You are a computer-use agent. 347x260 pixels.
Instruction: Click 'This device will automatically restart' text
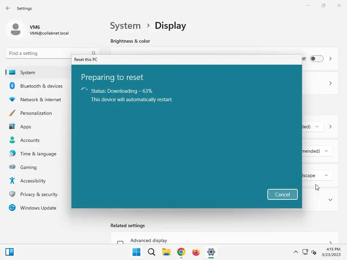[131, 100]
